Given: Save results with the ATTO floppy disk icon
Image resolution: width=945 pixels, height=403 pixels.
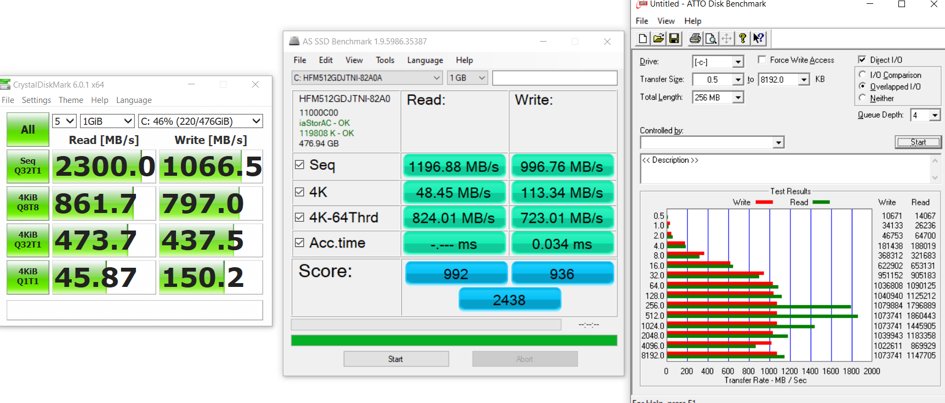Looking at the screenshot, I should (674, 38).
